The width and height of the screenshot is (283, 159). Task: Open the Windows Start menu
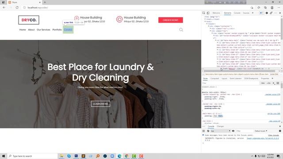[4, 156]
